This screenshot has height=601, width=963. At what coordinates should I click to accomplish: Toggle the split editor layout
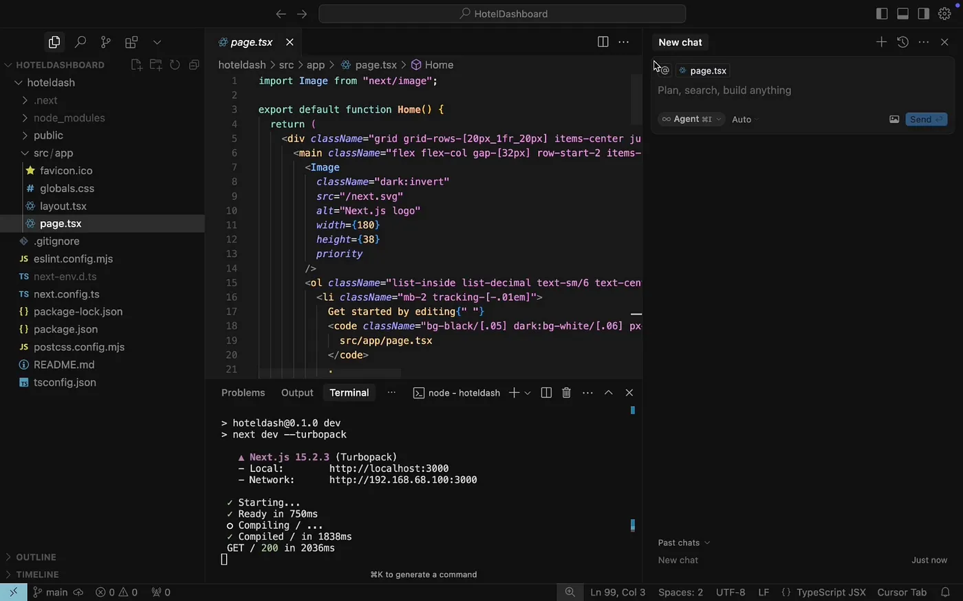[x=603, y=42]
